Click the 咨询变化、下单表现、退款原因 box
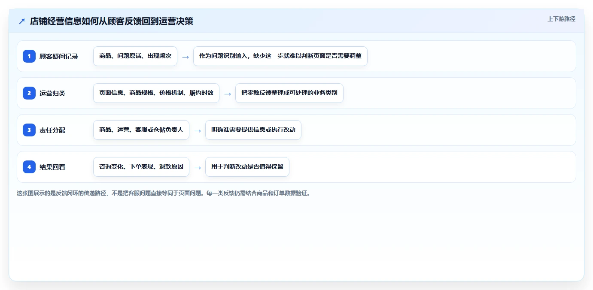 click(141, 167)
